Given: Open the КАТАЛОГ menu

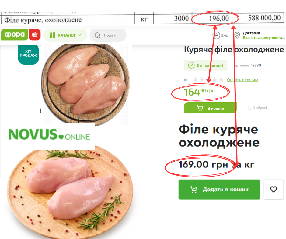Looking at the screenshot, I should 65,35.
